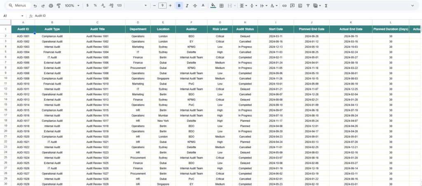Select cell AUD-1005
422x186 pixels.
(x=23, y=57)
